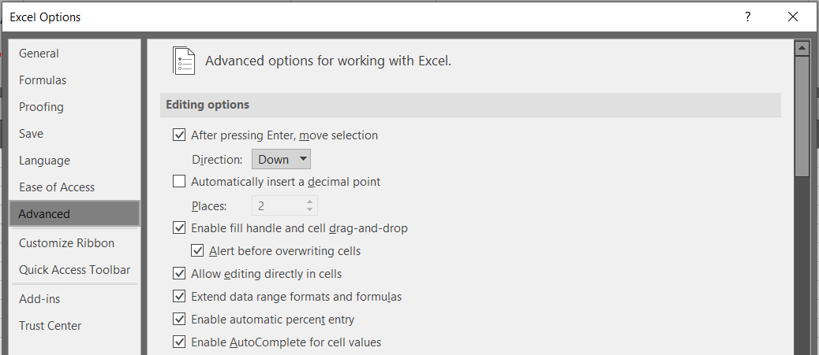The image size is (819, 355).
Task: Disable Enable AutoComplete for cell values
Action: click(179, 342)
